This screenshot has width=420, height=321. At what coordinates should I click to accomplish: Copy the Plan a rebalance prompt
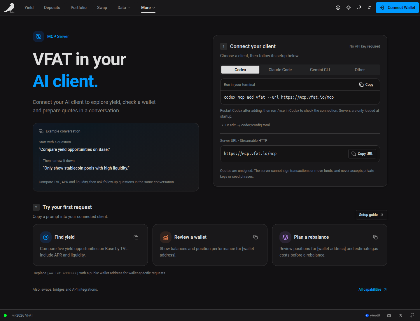(x=375, y=237)
